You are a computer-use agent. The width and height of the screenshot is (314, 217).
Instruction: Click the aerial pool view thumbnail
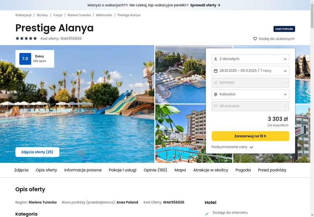click(x=181, y=75)
